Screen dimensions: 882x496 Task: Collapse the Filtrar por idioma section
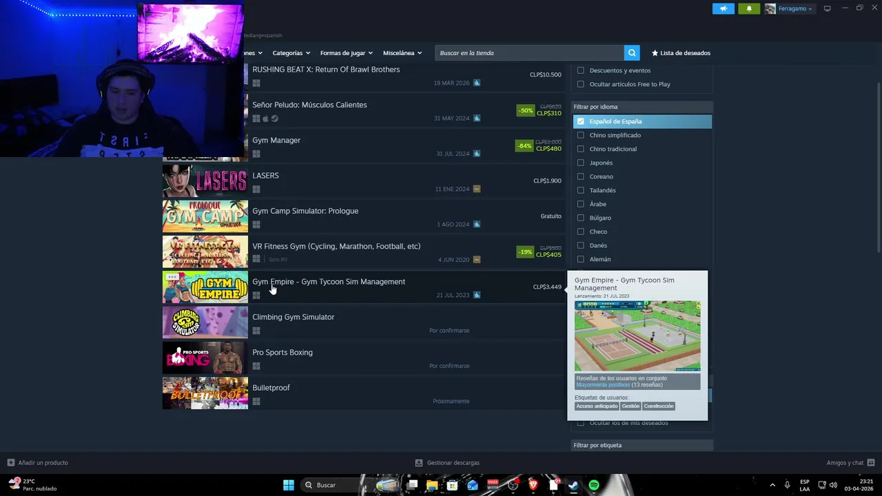tap(642, 107)
